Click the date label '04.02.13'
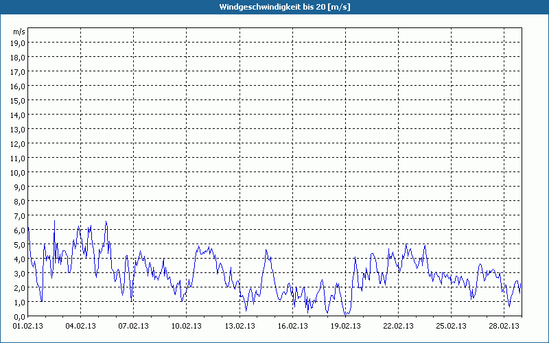Image resolution: width=549 pixels, height=343 pixels. [80, 326]
